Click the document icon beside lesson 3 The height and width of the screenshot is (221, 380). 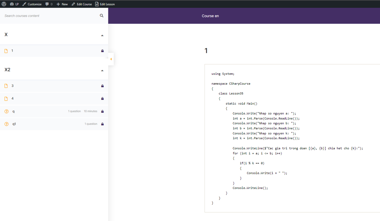(6, 86)
